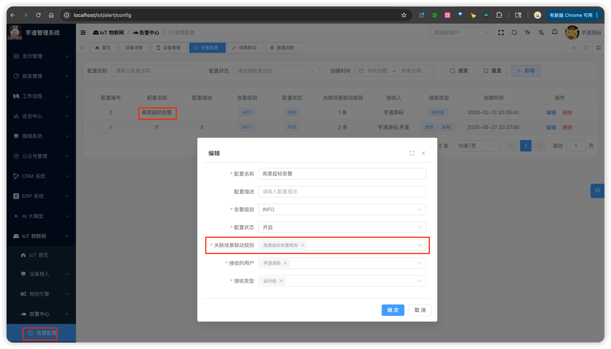The height and width of the screenshot is (349, 611).
Task: Click the 配置名称 search input field
Action: click(155, 71)
